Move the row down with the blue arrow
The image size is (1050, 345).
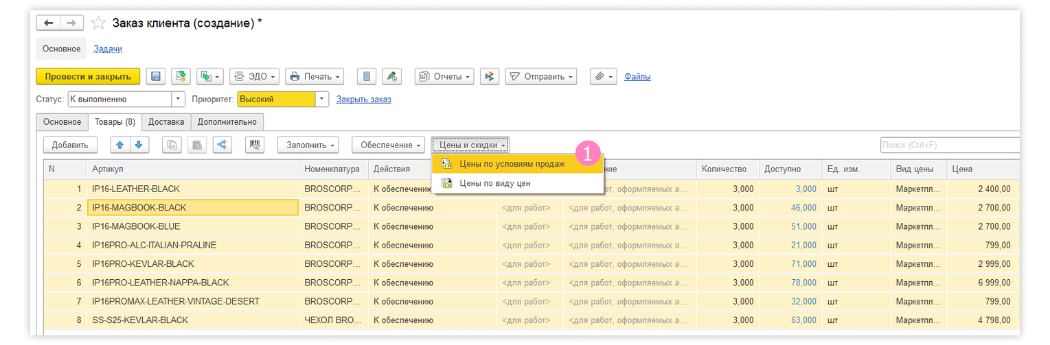click(138, 145)
